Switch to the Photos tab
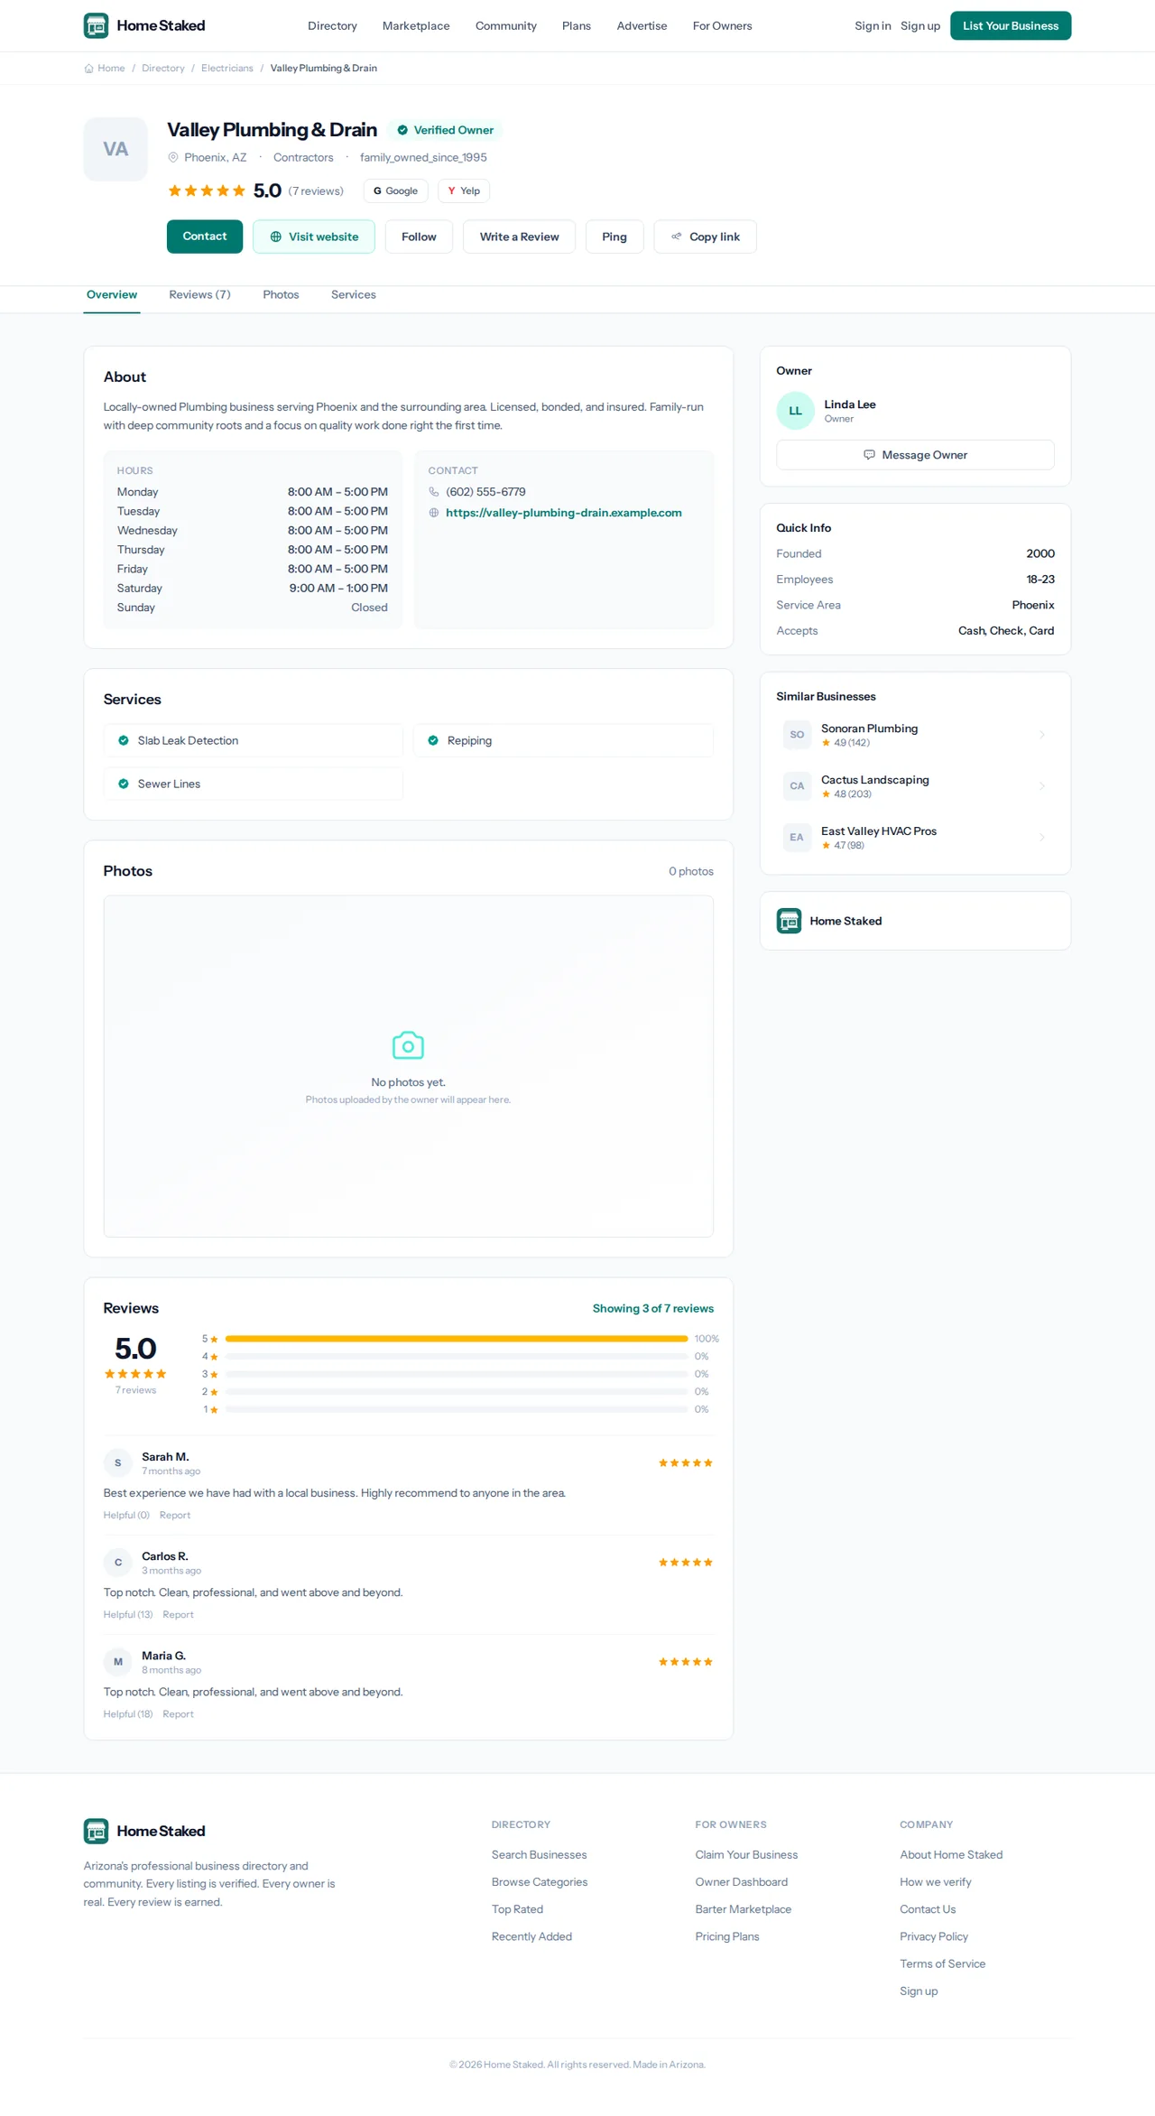This screenshot has width=1155, height=2116. 281,295
